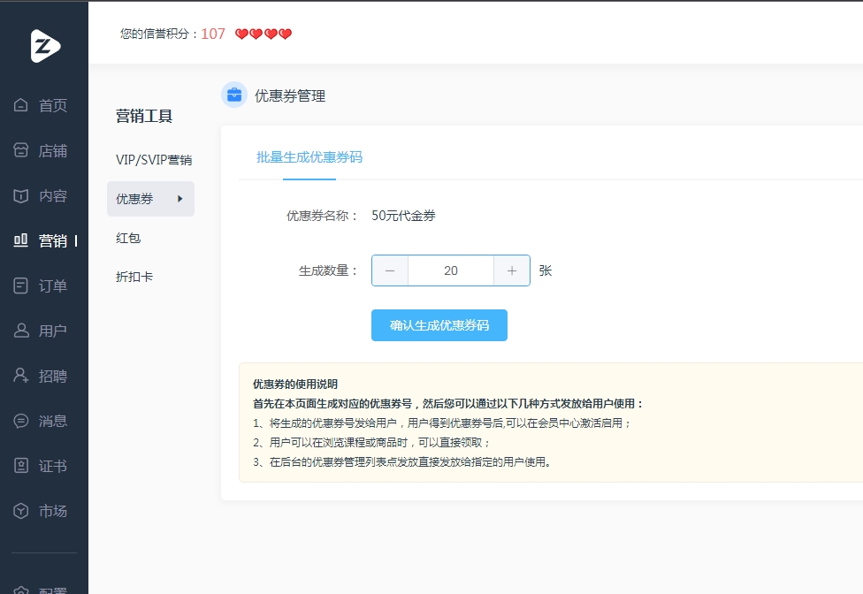Open the 内容 content icon

click(x=21, y=195)
